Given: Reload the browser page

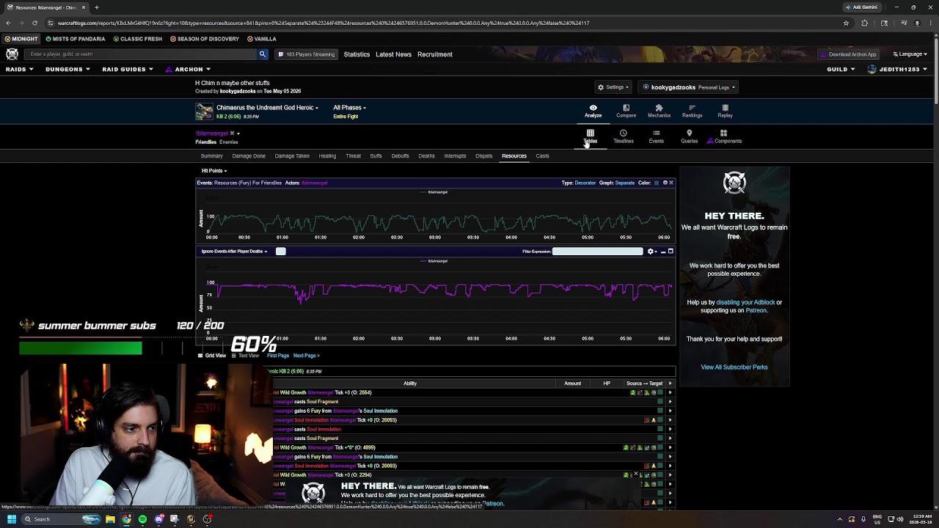Looking at the screenshot, I should coord(34,23).
